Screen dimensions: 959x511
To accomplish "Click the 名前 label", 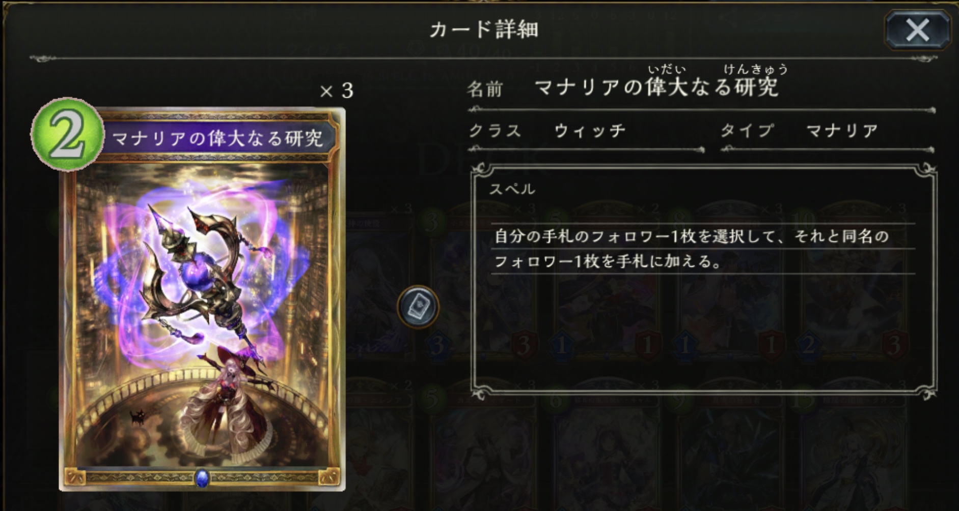I will pyautogui.click(x=485, y=89).
